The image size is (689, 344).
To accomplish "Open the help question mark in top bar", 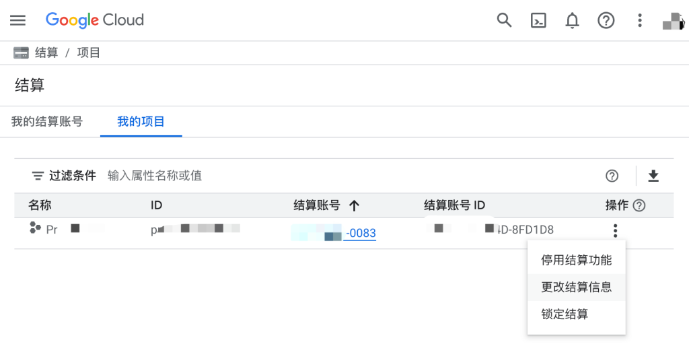I will pyautogui.click(x=606, y=20).
